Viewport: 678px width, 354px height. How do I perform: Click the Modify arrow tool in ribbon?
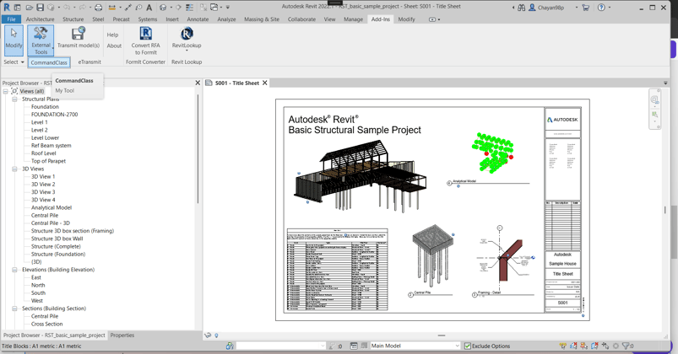click(14, 40)
